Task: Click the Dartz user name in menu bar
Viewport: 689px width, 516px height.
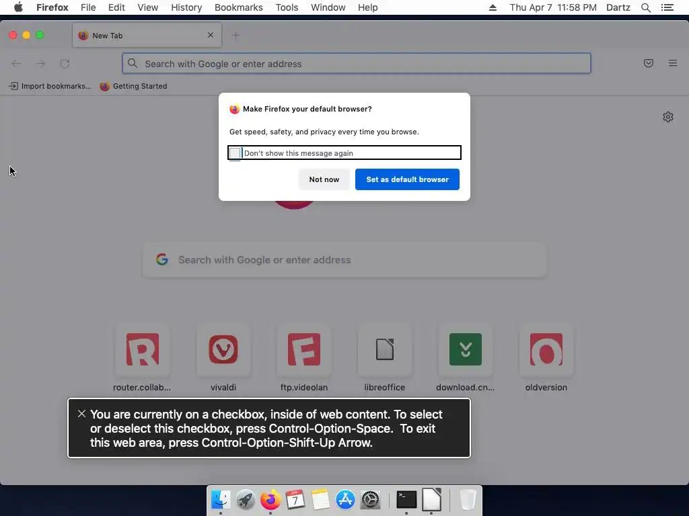Action: 618,7
